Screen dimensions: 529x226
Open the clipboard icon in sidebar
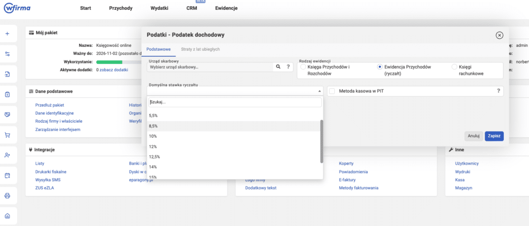(x=7, y=94)
